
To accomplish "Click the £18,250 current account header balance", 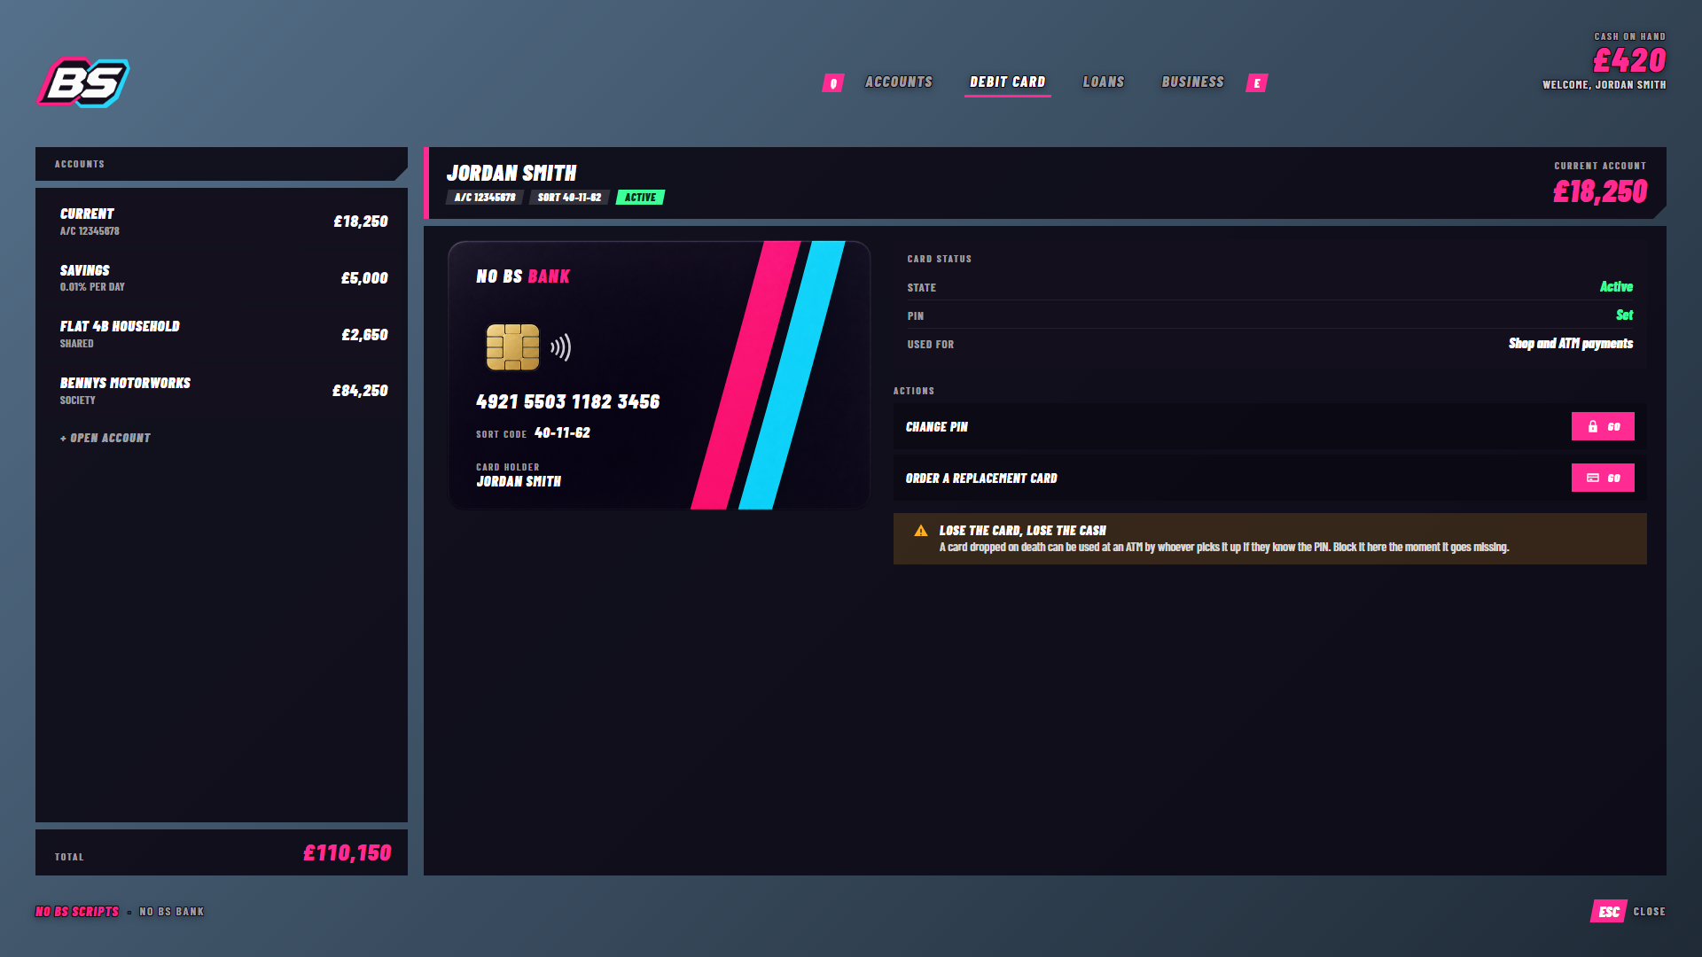I will pyautogui.click(x=1600, y=191).
